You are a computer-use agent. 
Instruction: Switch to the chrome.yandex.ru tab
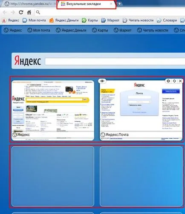[29, 4]
